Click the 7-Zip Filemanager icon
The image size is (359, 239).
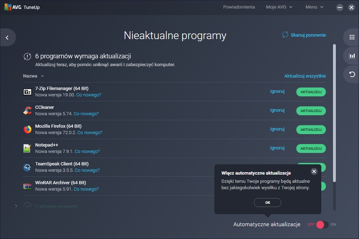coord(27,92)
